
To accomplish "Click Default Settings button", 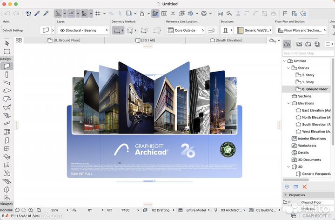I will (x=13, y=30).
